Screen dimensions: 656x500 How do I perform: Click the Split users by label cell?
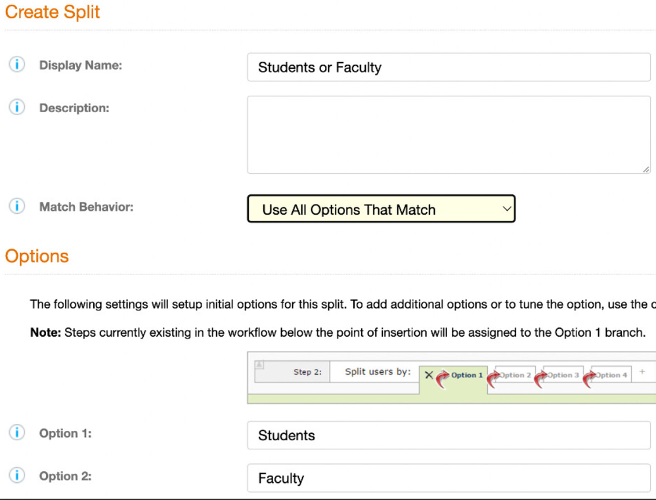(x=377, y=372)
